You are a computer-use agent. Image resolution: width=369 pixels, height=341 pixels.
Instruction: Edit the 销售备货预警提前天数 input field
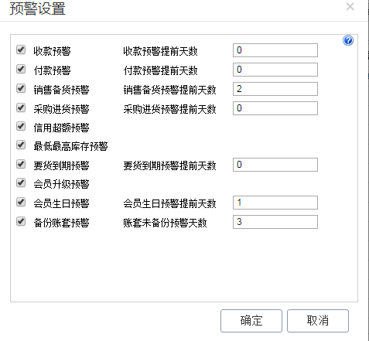(275, 89)
